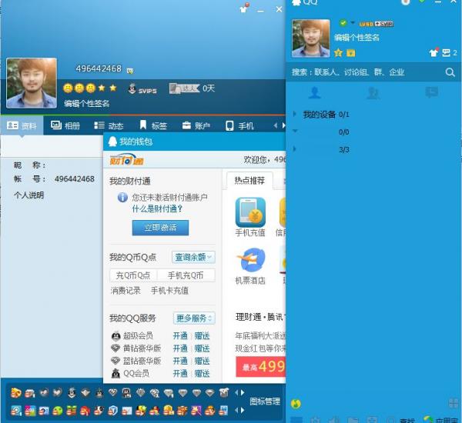Click 赠送 next to 蓝钻豪华版
This screenshot has height=423, width=462.
pyautogui.click(x=202, y=361)
